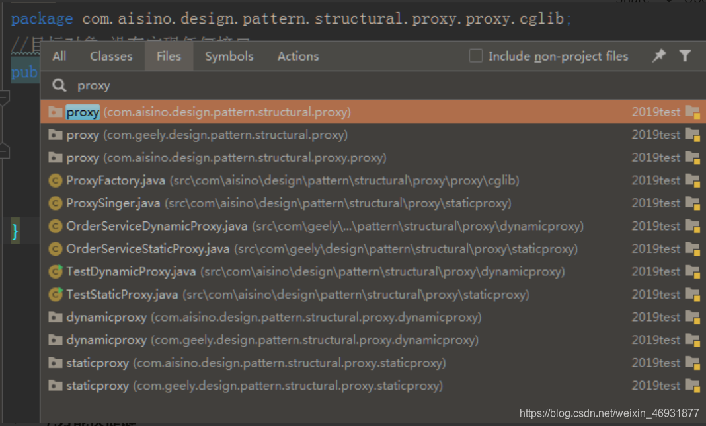The width and height of the screenshot is (706, 426).
Task: Click the closing brace in the editor
Action: point(15,231)
